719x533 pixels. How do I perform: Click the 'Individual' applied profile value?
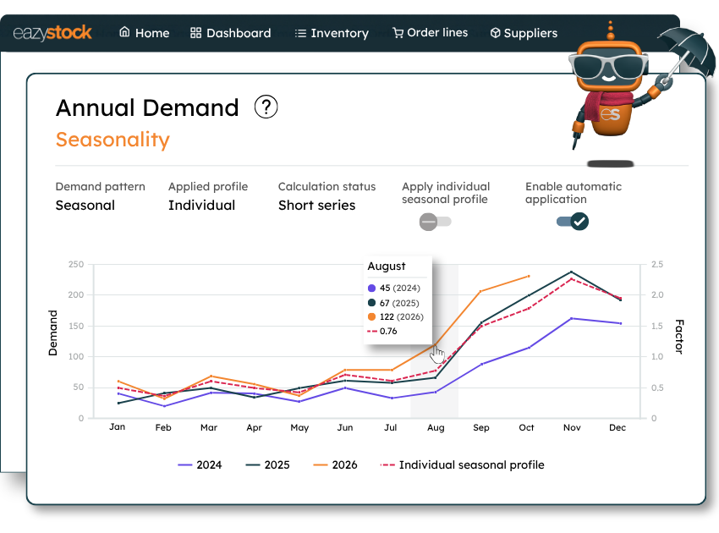pyautogui.click(x=202, y=205)
